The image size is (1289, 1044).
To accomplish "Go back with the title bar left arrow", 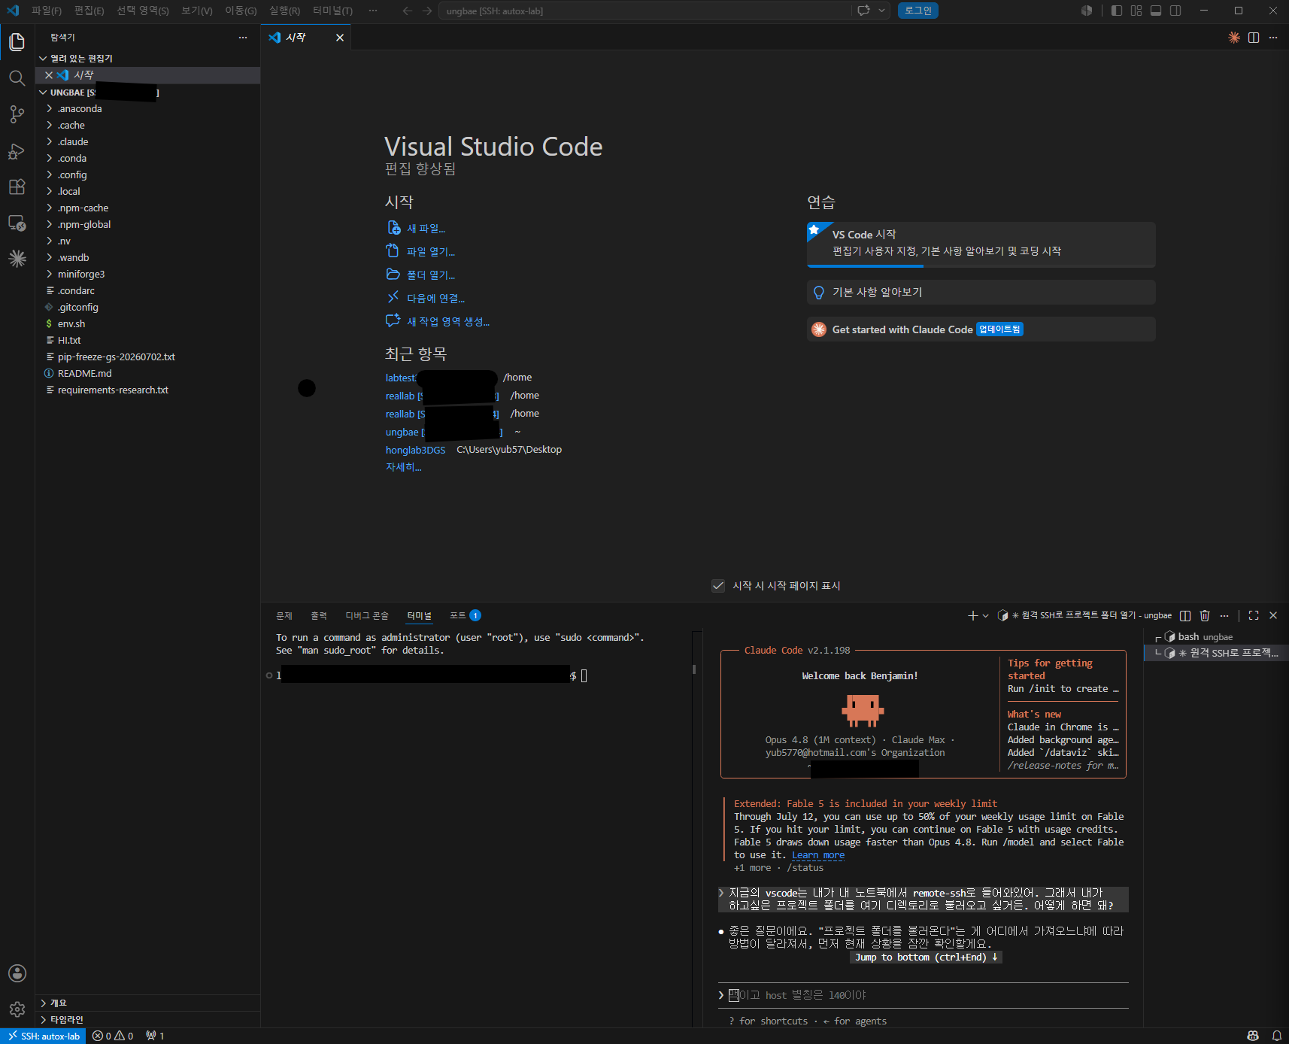I will 408,11.
